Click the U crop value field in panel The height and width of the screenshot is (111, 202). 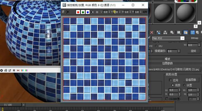pos(173,90)
